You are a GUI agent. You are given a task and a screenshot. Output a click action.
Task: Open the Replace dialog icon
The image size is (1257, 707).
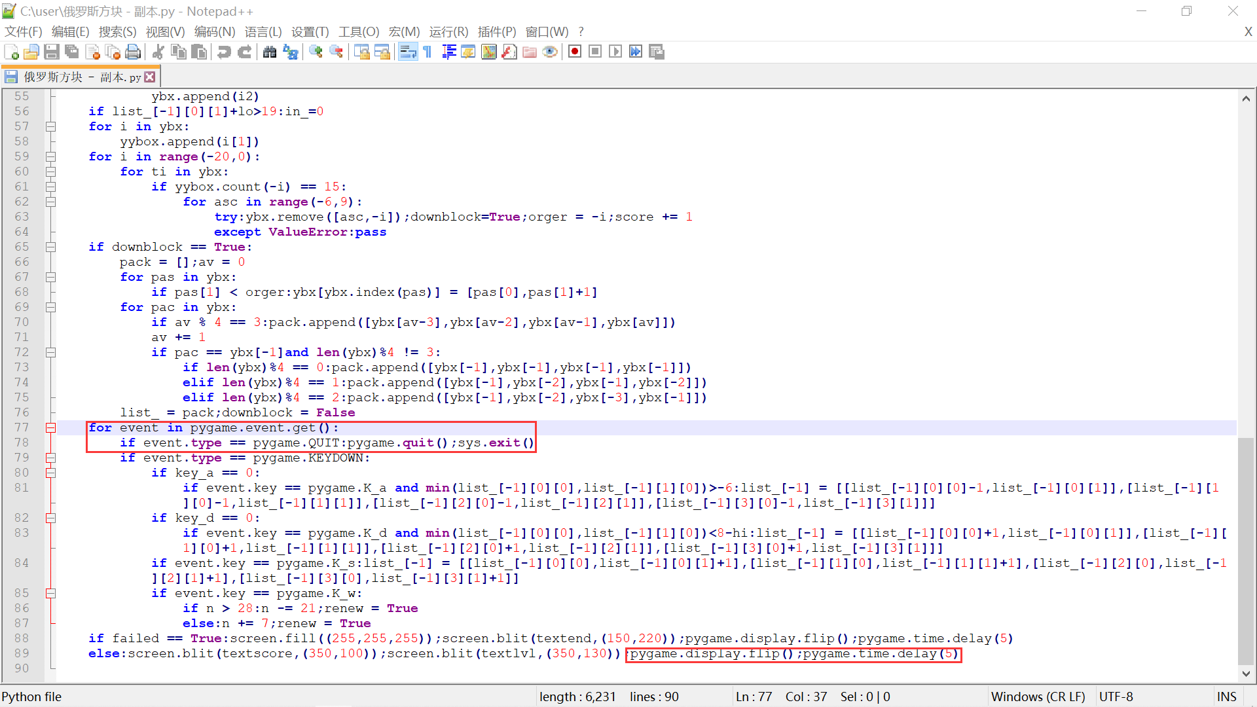(x=290, y=52)
